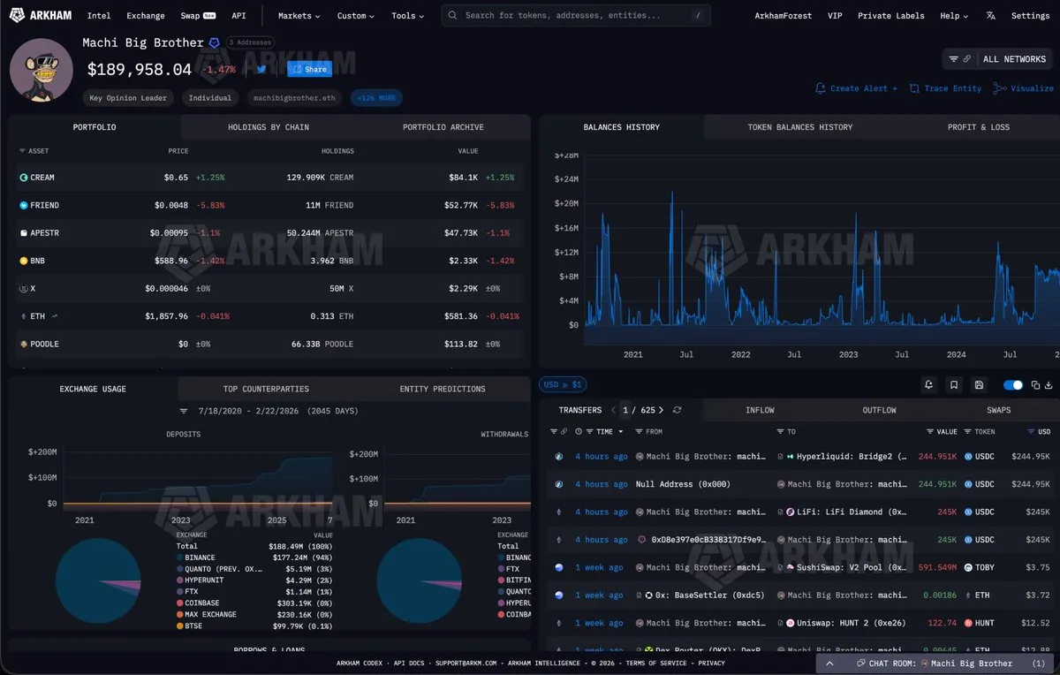Open the All Networks filter selector
Image resolution: width=1060 pixels, height=675 pixels.
pyautogui.click(x=998, y=59)
